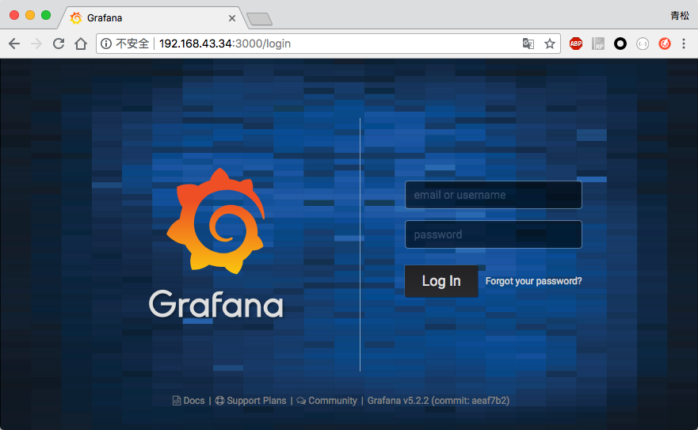The height and width of the screenshot is (430, 698).
Task: Close the Grafana tab
Action: click(232, 18)
